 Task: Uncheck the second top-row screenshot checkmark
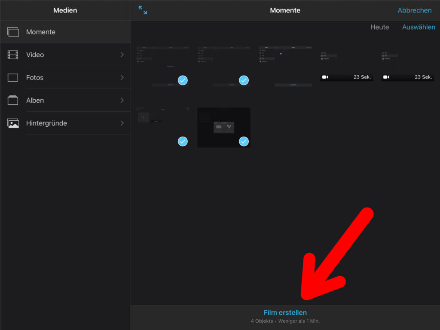tap(244, 80)
